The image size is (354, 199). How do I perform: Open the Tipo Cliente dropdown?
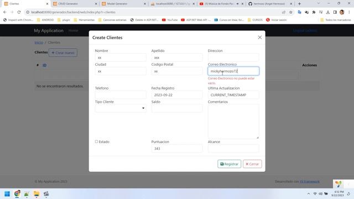(x=121, y=108)
